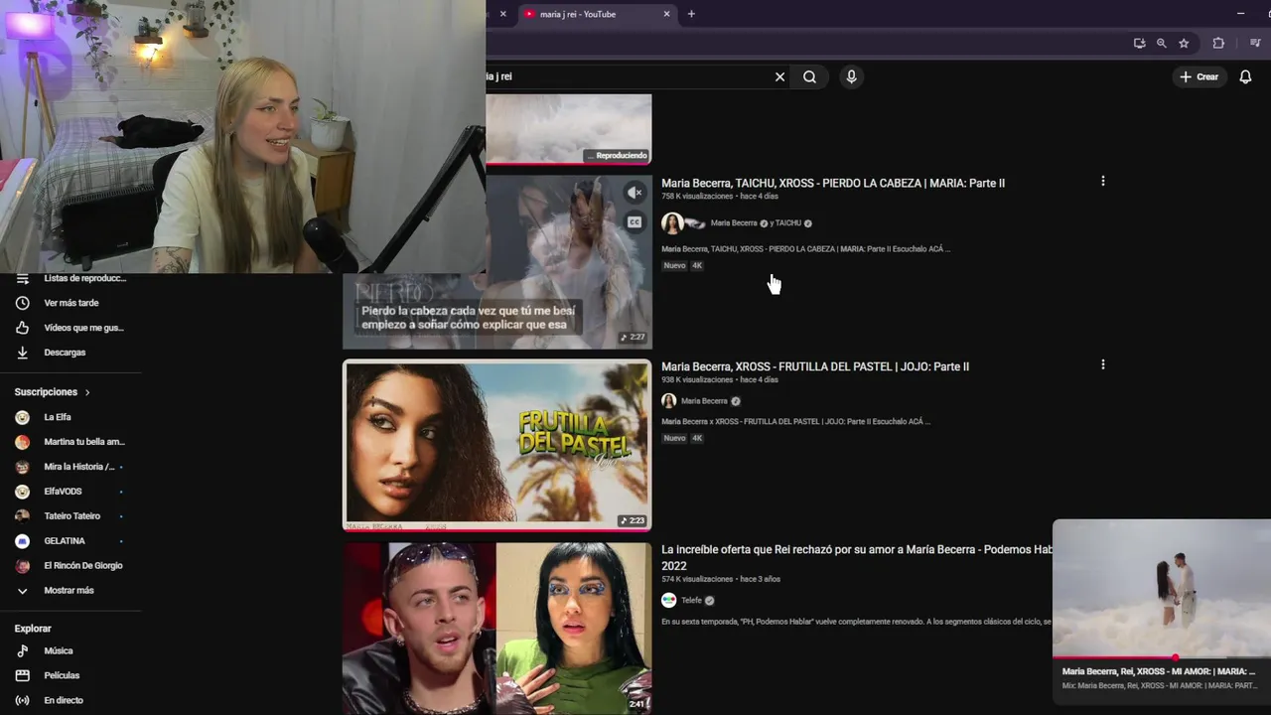Open Mira la Historia subscription
This screenshot has height=715, width=1271.
click(x=71, y=467)
